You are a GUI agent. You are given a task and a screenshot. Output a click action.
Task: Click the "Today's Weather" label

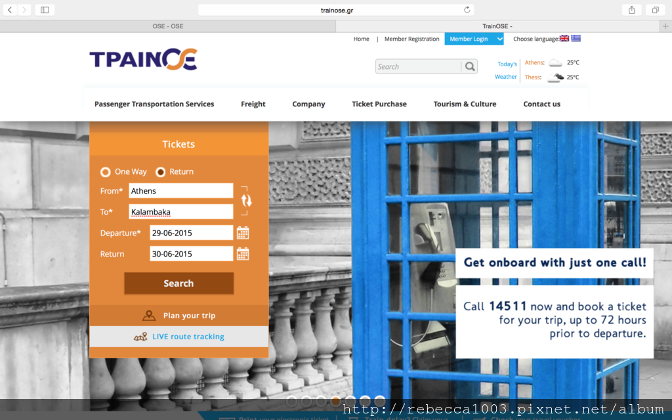click(x=506, y=70)
